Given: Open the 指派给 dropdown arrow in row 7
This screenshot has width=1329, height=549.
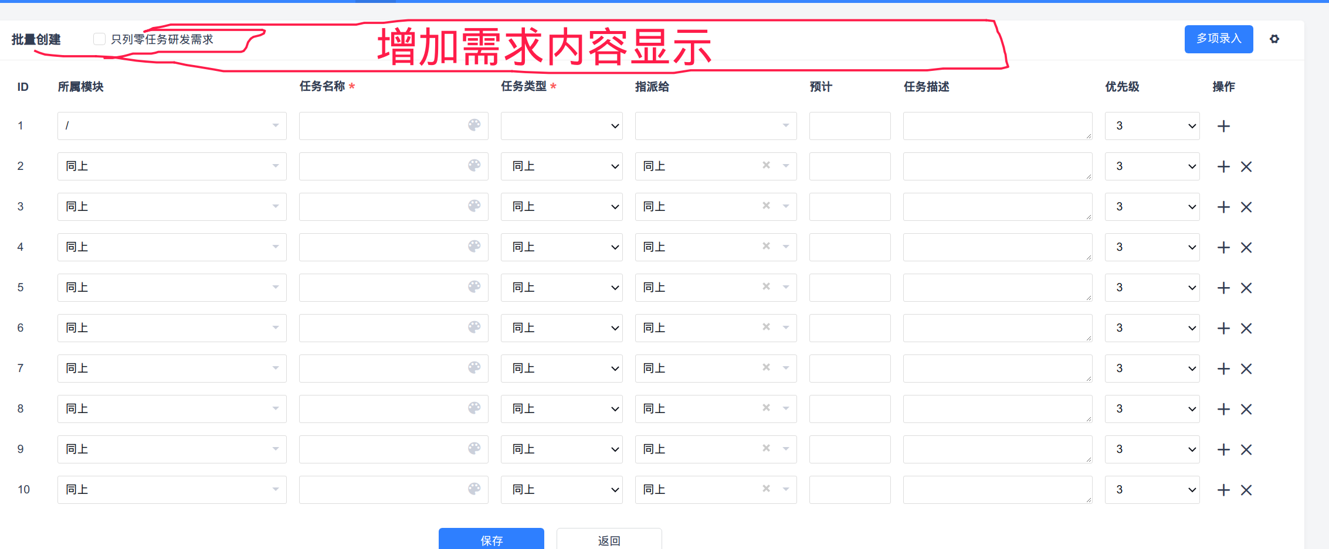Looking at the screenshot, I should (786, 368).
